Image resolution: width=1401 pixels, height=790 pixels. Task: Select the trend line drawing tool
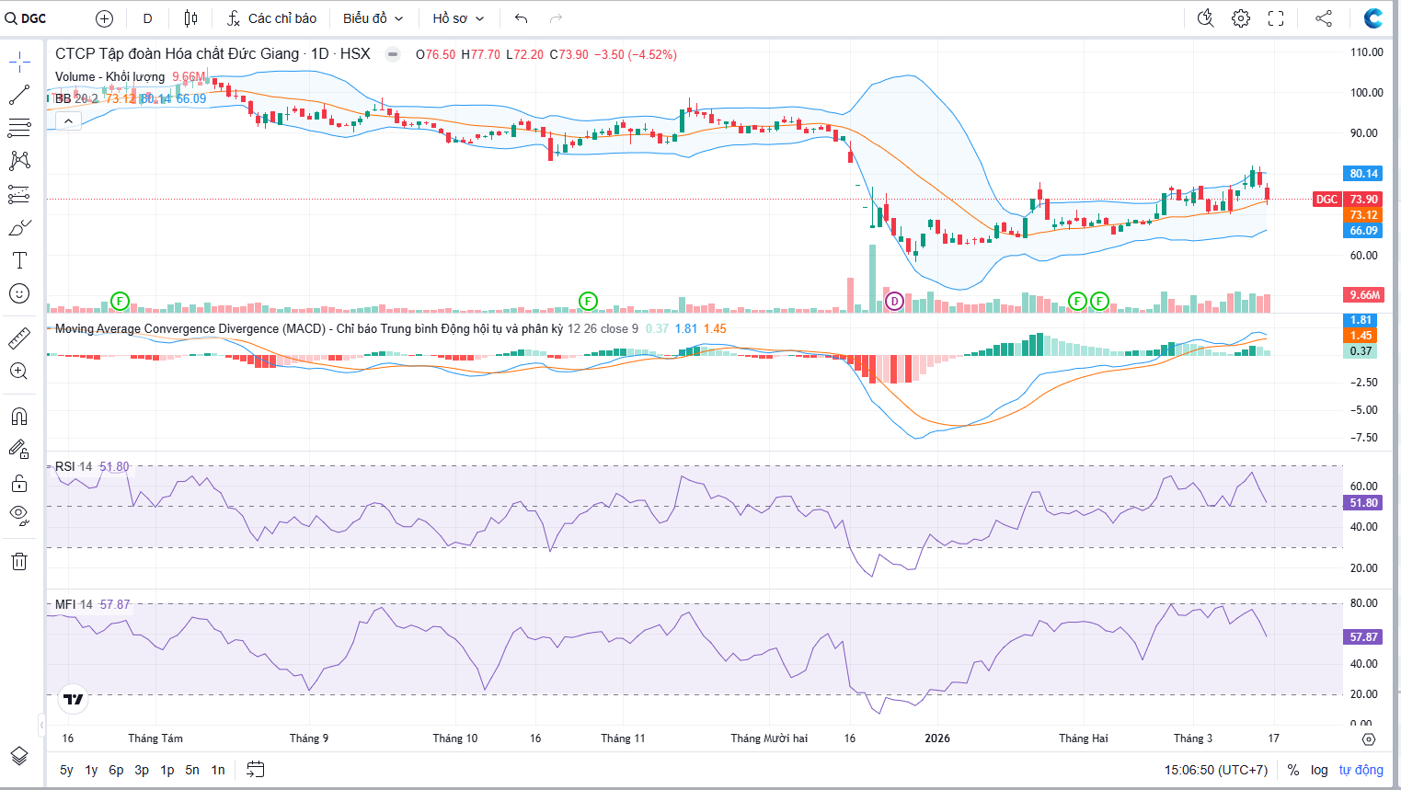pos(19,96)
